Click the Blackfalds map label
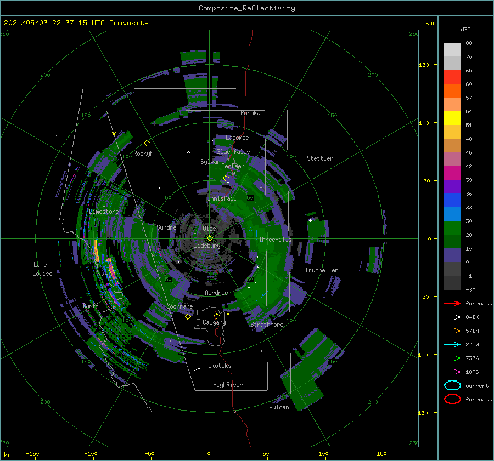The image size is (494, 461). pyautogui.click(x=233, y=152)
